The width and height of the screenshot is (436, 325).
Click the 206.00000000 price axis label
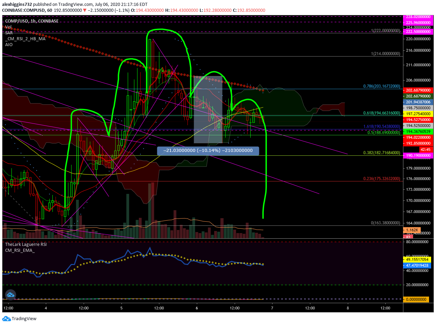pyautogui.click(x=418, y=79)
